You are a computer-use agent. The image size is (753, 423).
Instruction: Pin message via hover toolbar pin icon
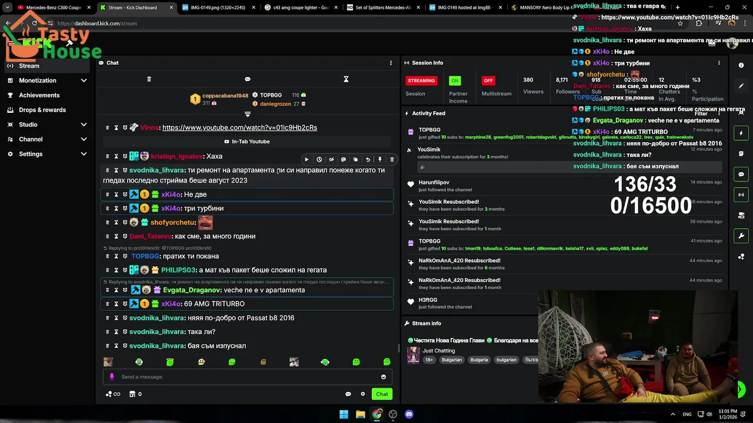tap(379, 159)
